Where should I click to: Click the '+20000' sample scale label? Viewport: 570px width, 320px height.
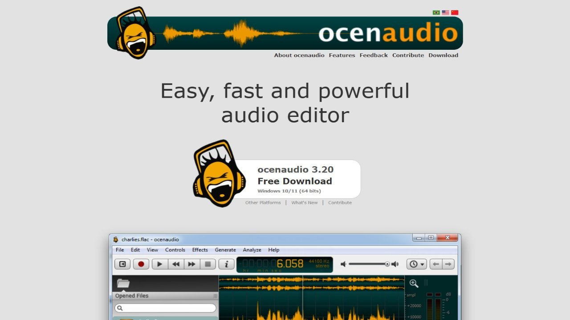click(x=414, y=306)
